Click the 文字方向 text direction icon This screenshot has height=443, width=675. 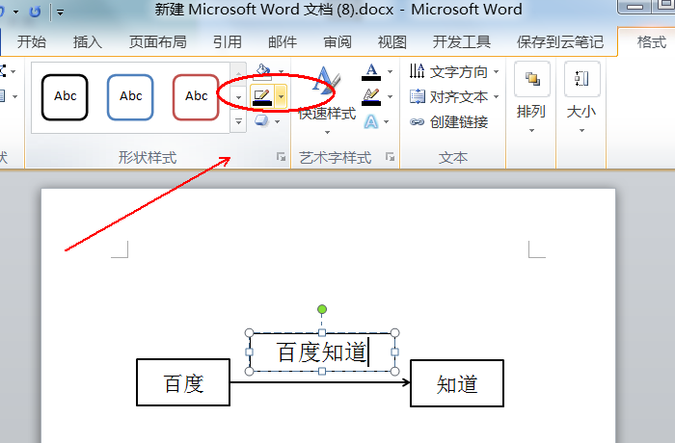(x=417, y=71)
